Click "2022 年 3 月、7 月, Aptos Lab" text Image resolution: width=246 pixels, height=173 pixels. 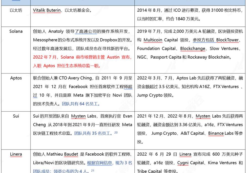pyautogui.click(x=167, y=78)
